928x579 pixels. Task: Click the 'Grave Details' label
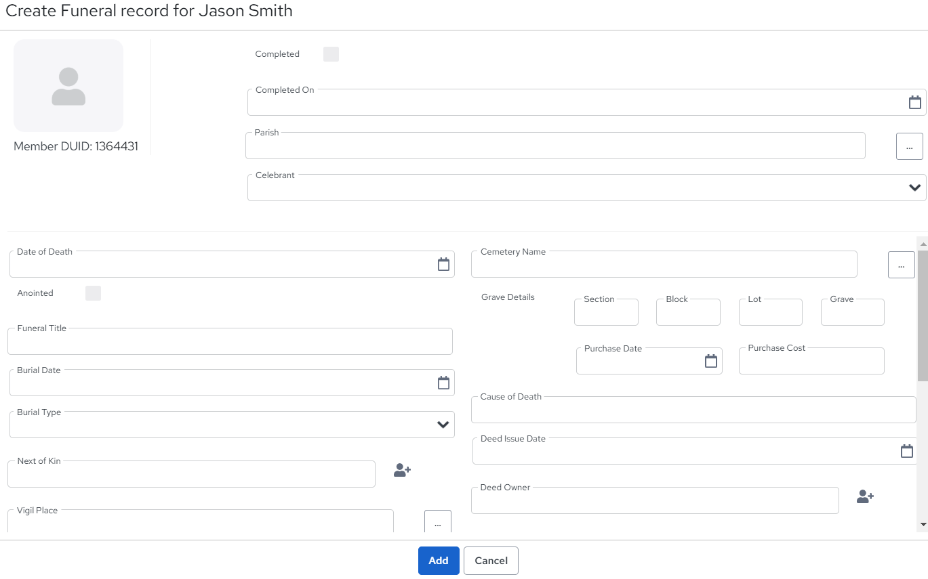(x=508, y=297)
